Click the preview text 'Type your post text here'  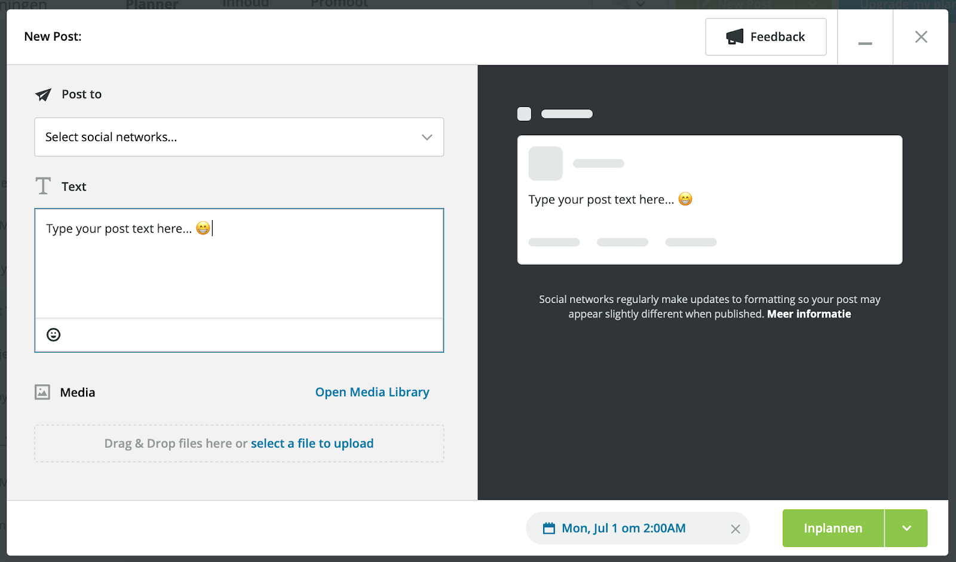coord(600,200)
